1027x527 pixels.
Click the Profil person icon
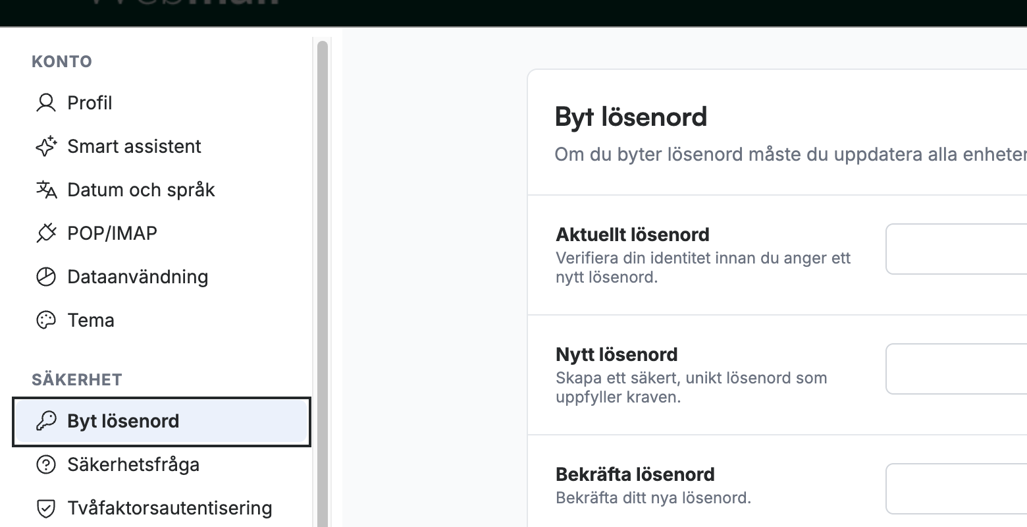(45, 103)
